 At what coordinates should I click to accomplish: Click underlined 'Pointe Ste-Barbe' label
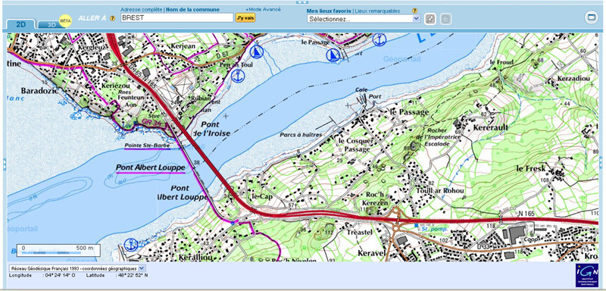[147, 145]
